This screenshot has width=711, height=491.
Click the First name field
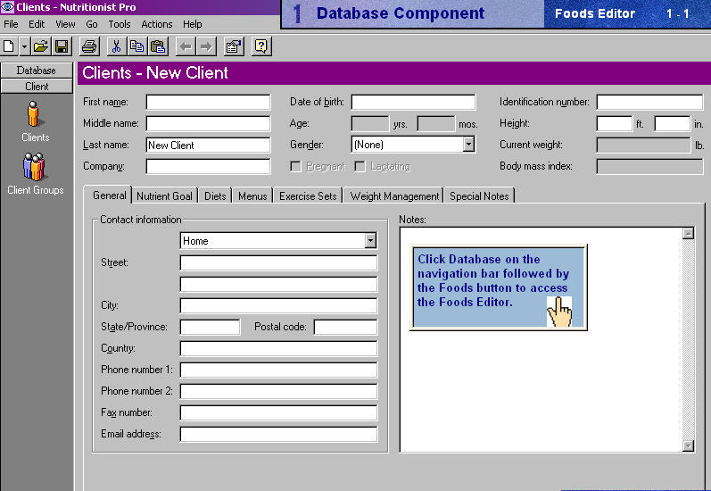[208, 102]
